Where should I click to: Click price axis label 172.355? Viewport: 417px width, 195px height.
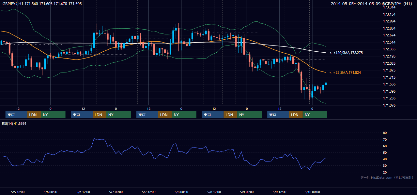tap(389, 49)
